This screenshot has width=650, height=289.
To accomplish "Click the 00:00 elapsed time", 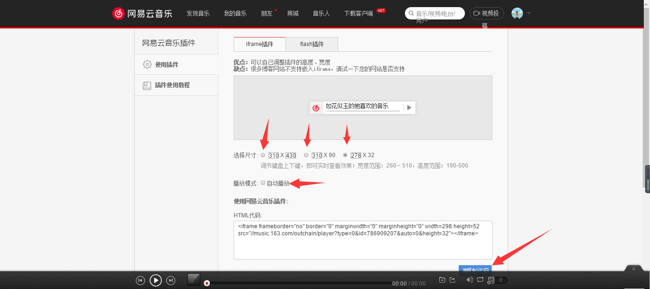I will 399,283.
